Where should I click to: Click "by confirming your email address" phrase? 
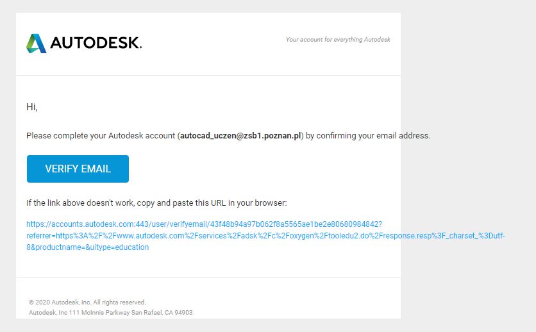coord(368,136)
